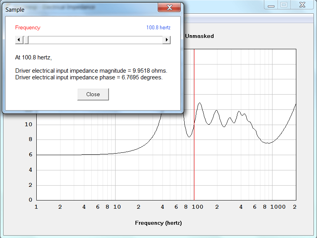Click the 100 label on frequency axis
317x238 pixels.
[x=198, y=207]
